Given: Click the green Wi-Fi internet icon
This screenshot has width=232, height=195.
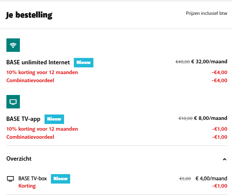Looking at the screenshot, I should (x=13, y=45).
